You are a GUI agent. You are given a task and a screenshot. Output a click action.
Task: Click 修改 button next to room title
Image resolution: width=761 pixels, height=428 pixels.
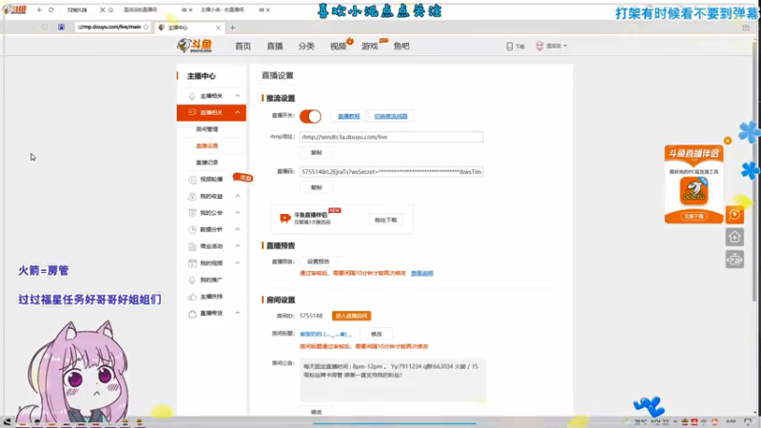(376, 335)
